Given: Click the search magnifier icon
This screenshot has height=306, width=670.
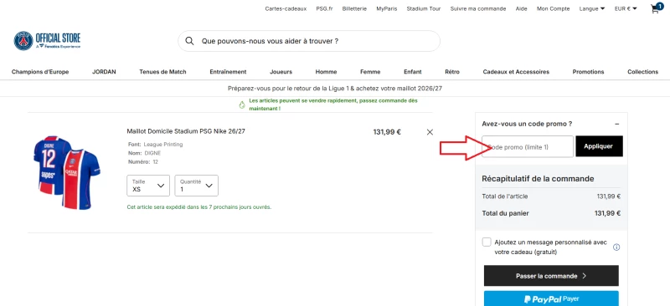Looking at the screenshot, I should click(x=190, y=41).
